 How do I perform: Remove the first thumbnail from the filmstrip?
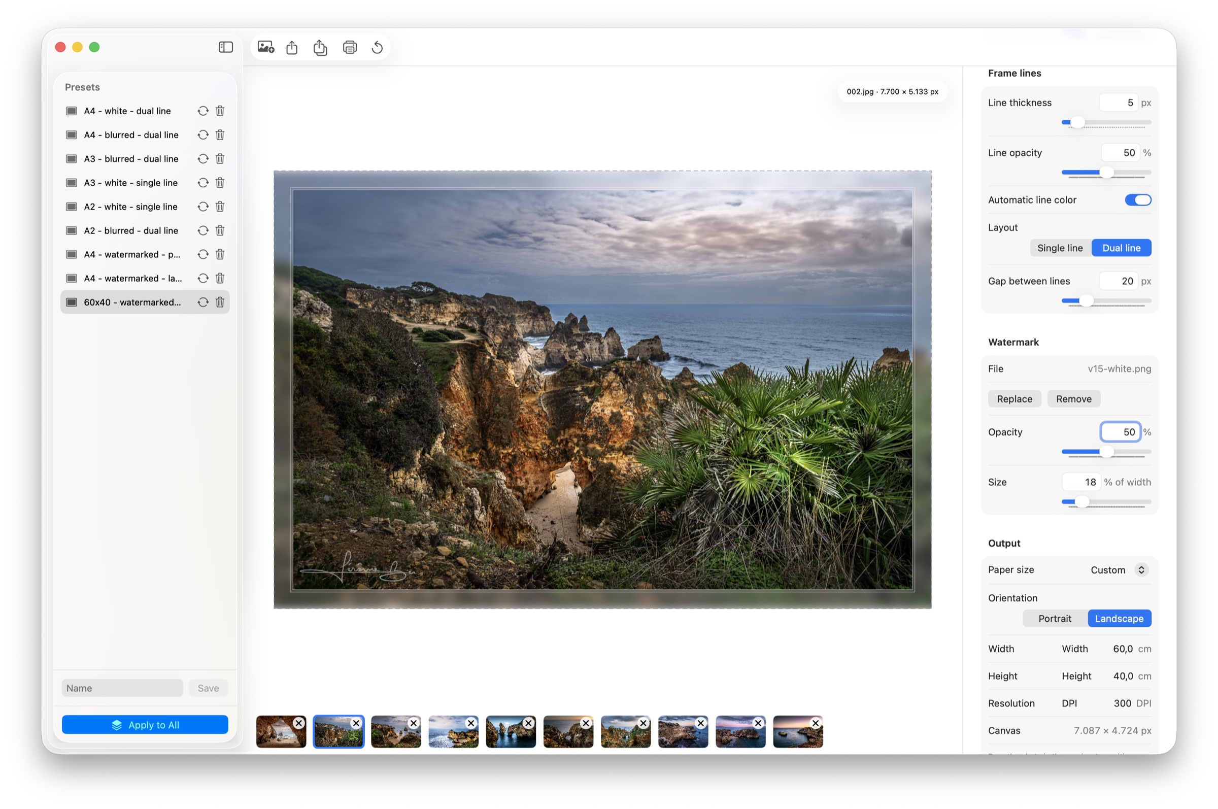(x=299, y=723)
